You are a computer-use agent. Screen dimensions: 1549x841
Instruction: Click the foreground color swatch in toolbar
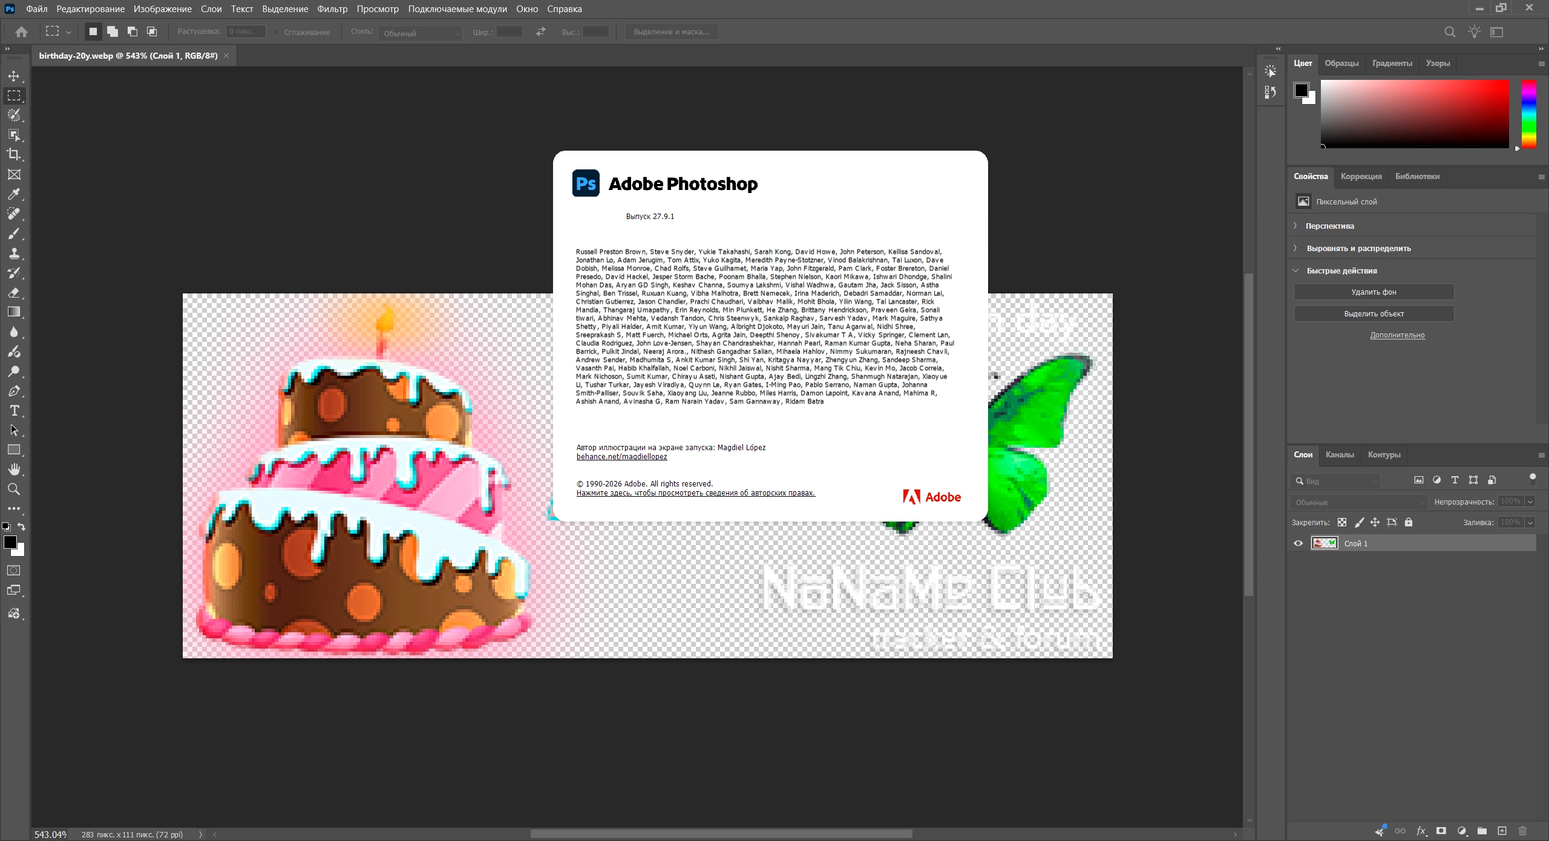click(x=10, y=542)
